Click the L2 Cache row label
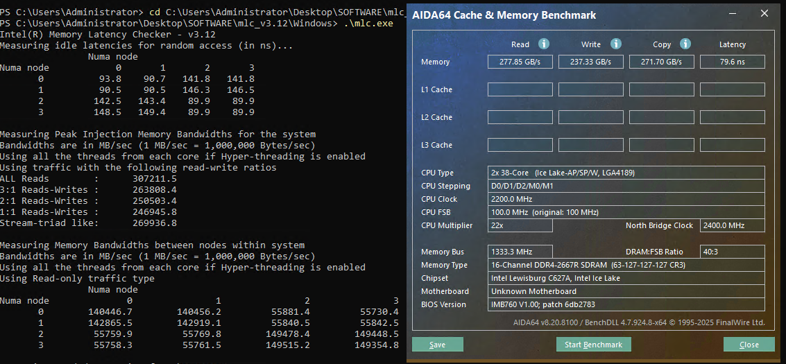 436,117
